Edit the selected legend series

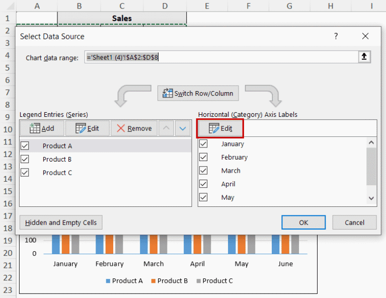point(88,128)
